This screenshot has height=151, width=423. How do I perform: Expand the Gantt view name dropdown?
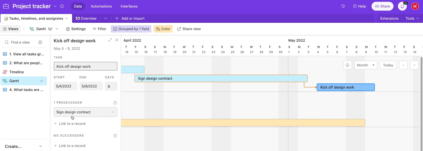click(x=57, y=29)
